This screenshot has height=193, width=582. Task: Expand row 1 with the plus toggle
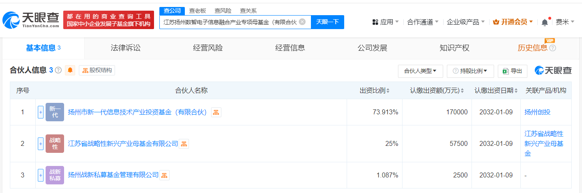click(41, 112)
